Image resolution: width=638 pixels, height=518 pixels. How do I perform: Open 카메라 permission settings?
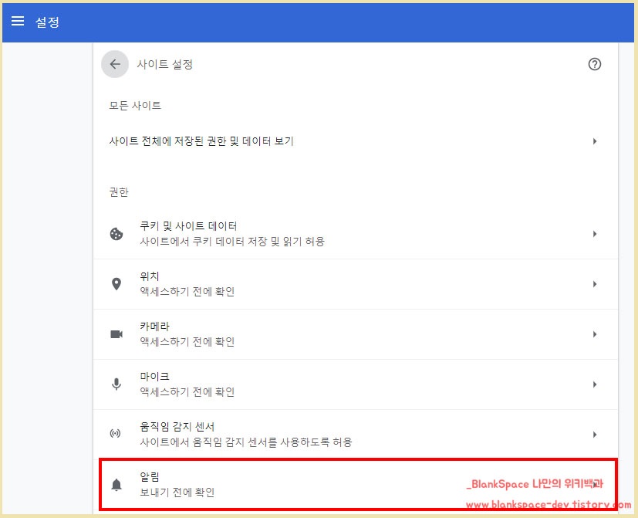(x=355, y=334)
